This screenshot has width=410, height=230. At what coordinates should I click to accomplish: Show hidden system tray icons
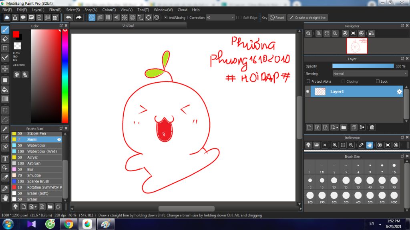tap(380, 224)
